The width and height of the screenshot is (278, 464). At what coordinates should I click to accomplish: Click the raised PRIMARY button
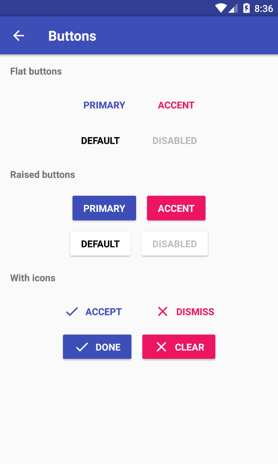pyautogui.click(x=104, y=208)
